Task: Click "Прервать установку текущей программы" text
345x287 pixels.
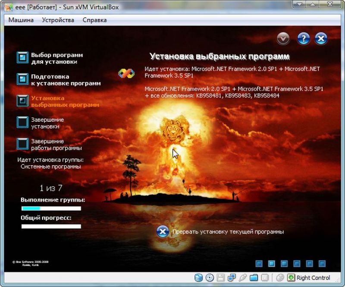Action: (x=228, y=232)
